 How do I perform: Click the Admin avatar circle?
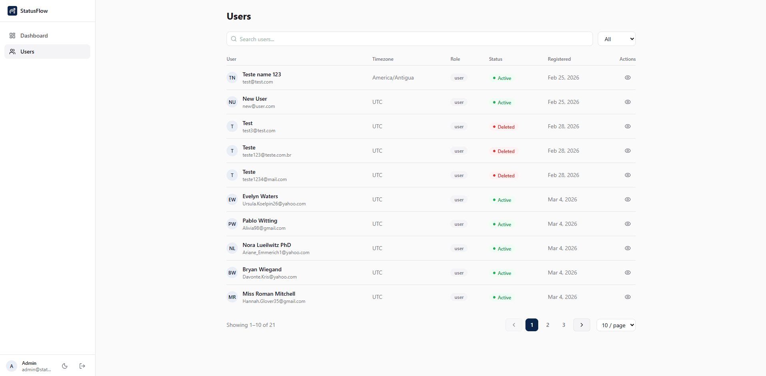[x=11, y=366]
